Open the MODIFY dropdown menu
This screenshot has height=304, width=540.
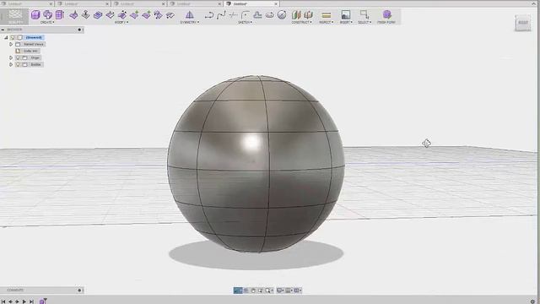point(121,23)
